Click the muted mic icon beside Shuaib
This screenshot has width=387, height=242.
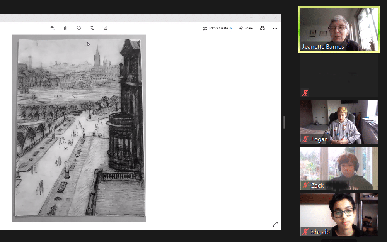coord(305,232)
